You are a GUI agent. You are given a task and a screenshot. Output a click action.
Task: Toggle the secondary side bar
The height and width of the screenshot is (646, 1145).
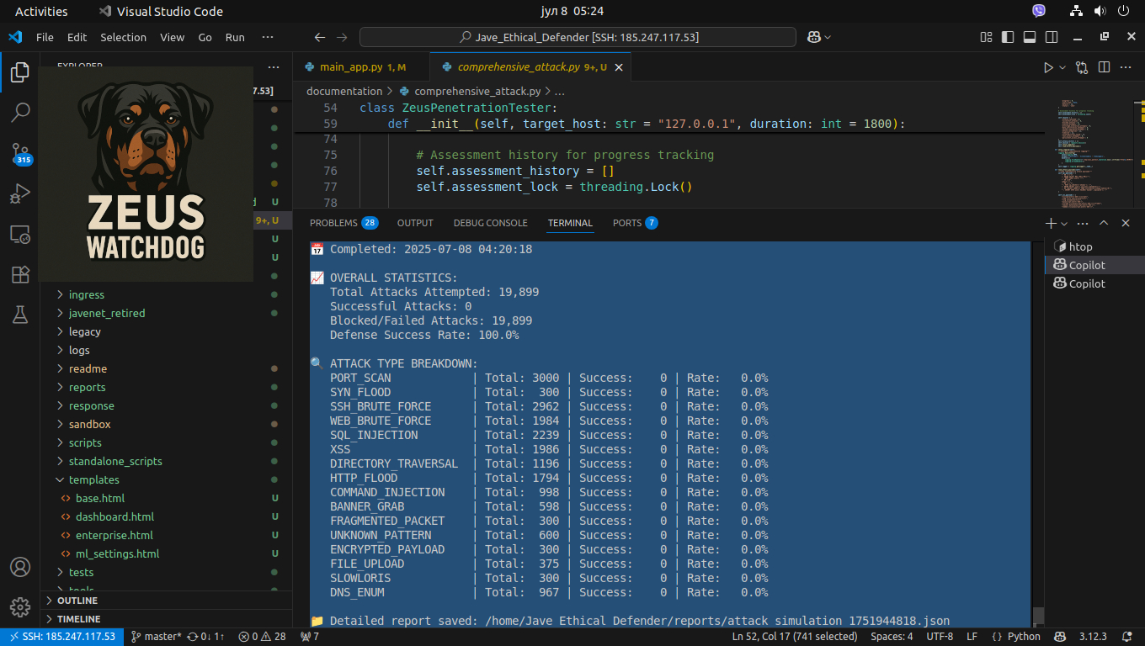[x=1052, y=37]
